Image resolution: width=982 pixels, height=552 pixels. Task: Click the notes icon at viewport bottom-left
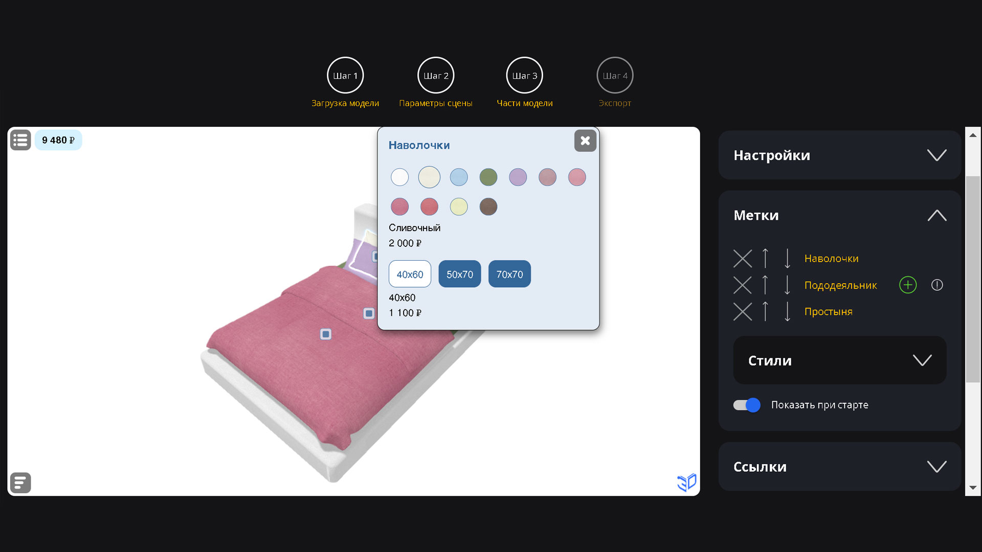tap(20, 482)
